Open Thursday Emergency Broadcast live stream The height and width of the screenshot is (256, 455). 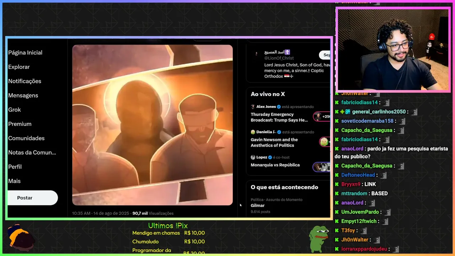279,117
